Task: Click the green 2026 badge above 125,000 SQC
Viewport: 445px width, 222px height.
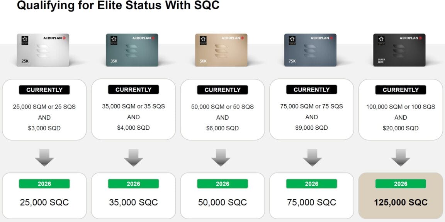Action: coord(401,184)
